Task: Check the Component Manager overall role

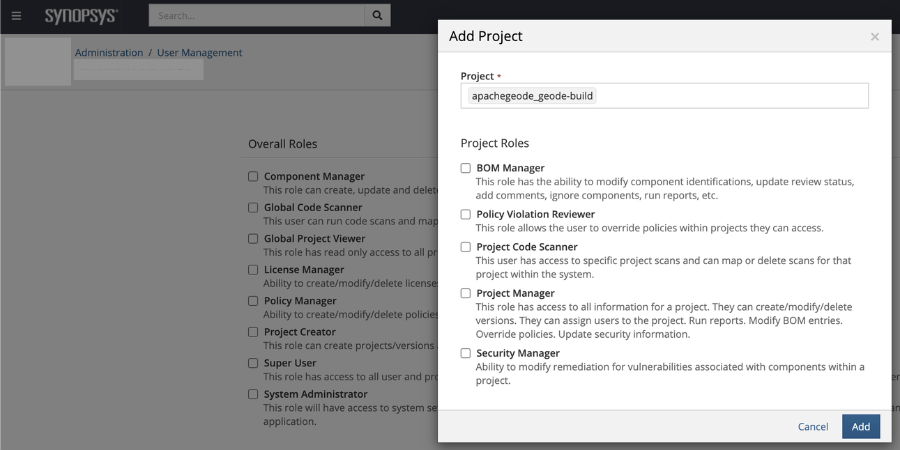Action: point(253,177)
